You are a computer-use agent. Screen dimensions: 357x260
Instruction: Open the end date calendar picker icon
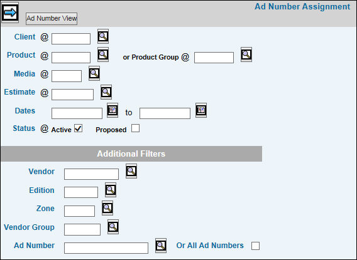click(201, 110)
